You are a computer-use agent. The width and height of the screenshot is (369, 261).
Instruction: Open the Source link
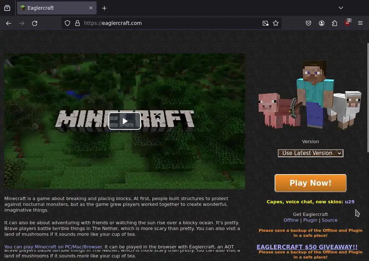pyautogui.click(x=329, y=220)
